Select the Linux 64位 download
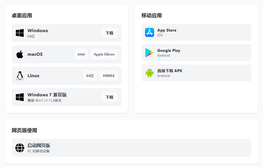This screenshot has height=167, width=263. (90, 76)
